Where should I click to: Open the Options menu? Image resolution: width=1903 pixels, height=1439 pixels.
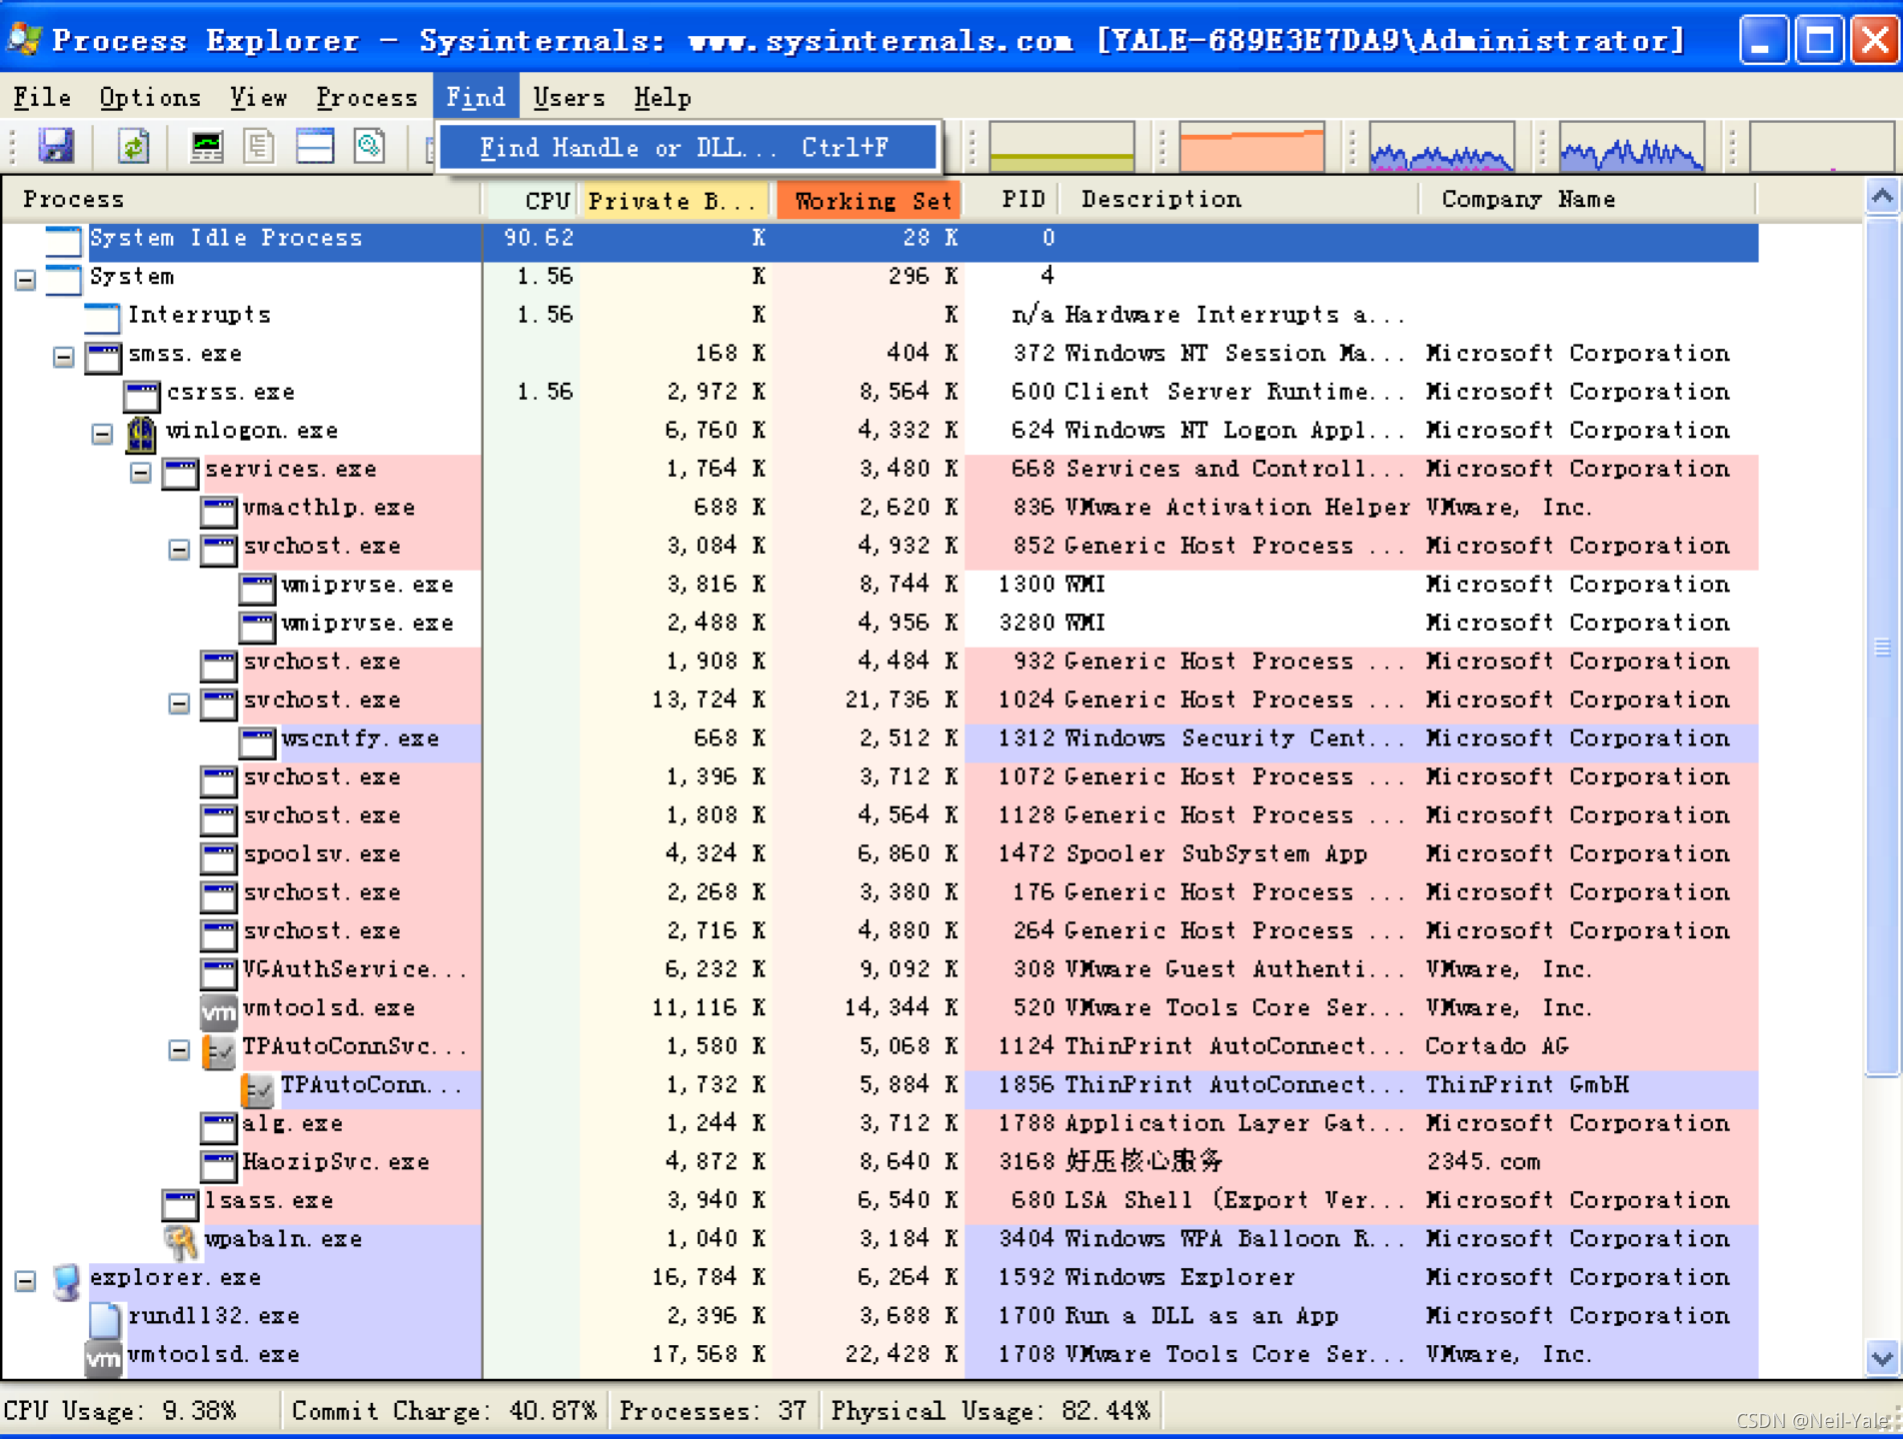tap(150, 97)
